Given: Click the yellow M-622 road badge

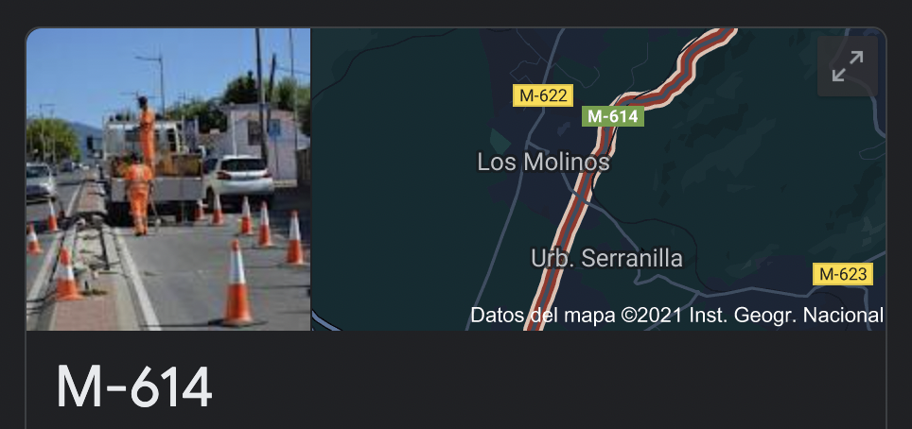Looking at the screenshot, I should click(543, 95).
